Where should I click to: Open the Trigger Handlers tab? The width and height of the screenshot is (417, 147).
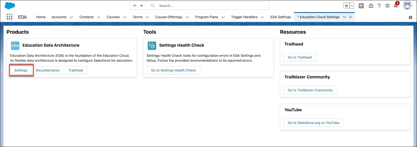[x=244, y=17]
